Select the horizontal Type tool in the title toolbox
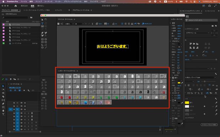The height and width of the screenshot is (137, 220). pyautogui.click(x=42, y=23)
